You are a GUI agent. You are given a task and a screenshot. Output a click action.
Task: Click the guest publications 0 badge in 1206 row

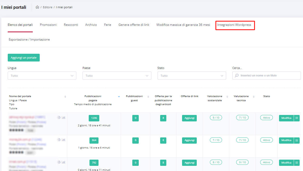pos(135,118)
